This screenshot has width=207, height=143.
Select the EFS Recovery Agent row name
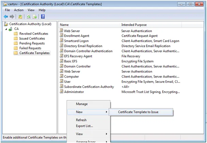coord(78,56)
